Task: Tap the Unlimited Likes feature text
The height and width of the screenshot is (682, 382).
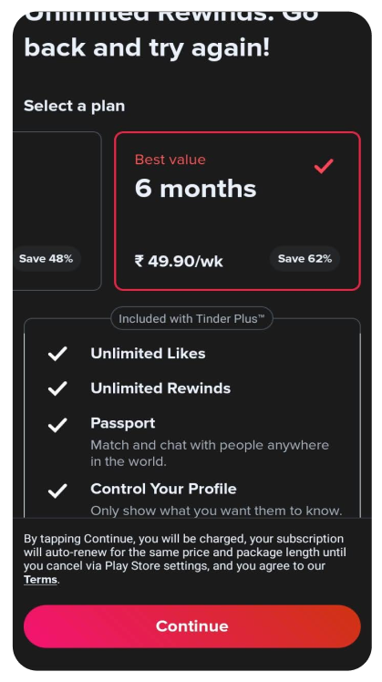Action: coord(148,354)
